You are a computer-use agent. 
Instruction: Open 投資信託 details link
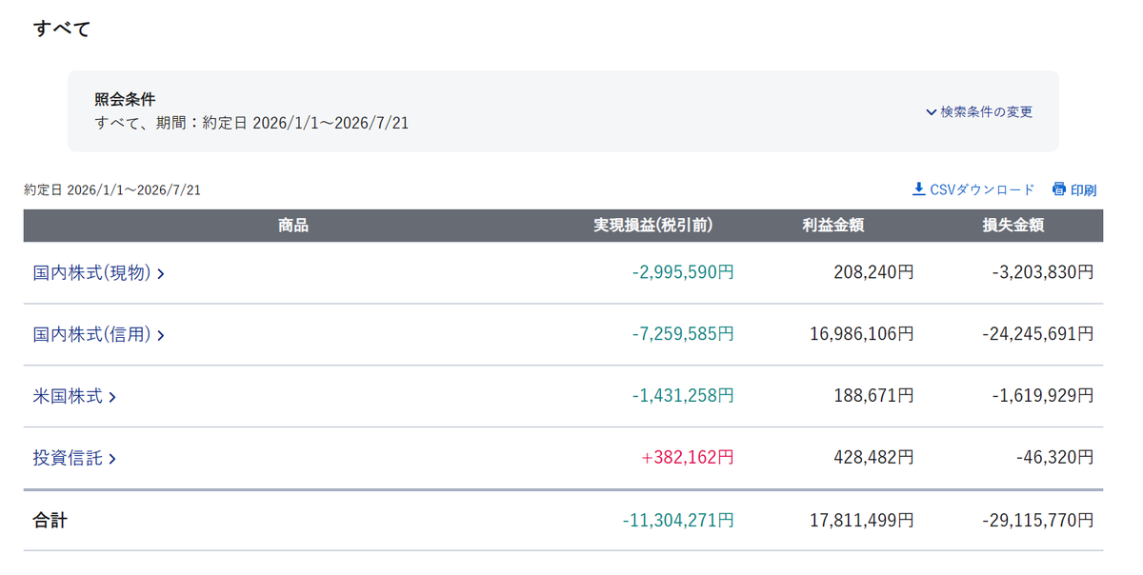74,458
